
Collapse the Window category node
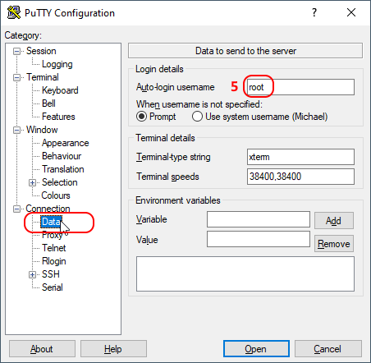pyautogui.click(x=17, y=131)
